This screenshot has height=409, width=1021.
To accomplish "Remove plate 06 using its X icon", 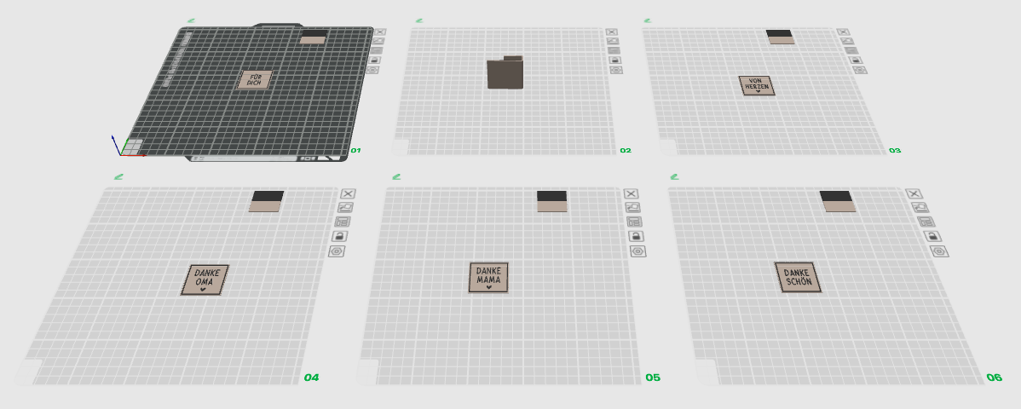I will [x=914, y=193].
